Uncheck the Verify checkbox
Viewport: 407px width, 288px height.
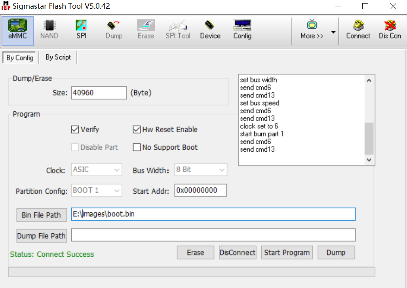pyautogui.click(x=75, y=130)
